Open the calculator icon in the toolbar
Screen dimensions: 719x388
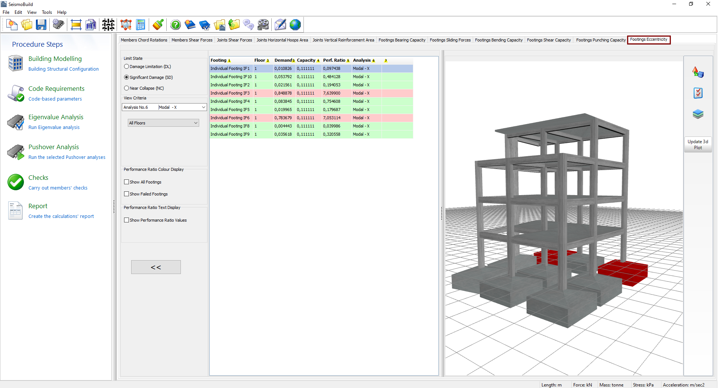141,25
